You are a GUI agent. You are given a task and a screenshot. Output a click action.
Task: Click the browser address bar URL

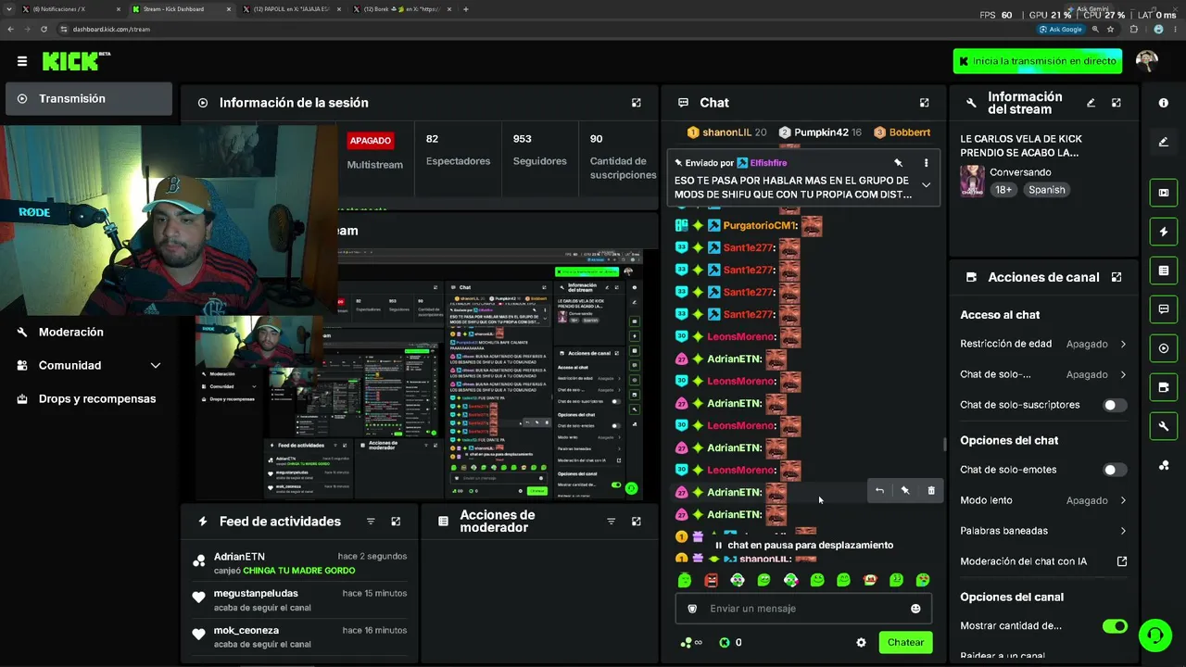[112, 29]
